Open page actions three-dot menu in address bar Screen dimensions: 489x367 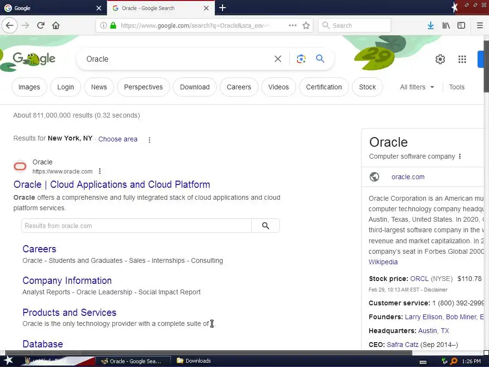coord(293,25)
